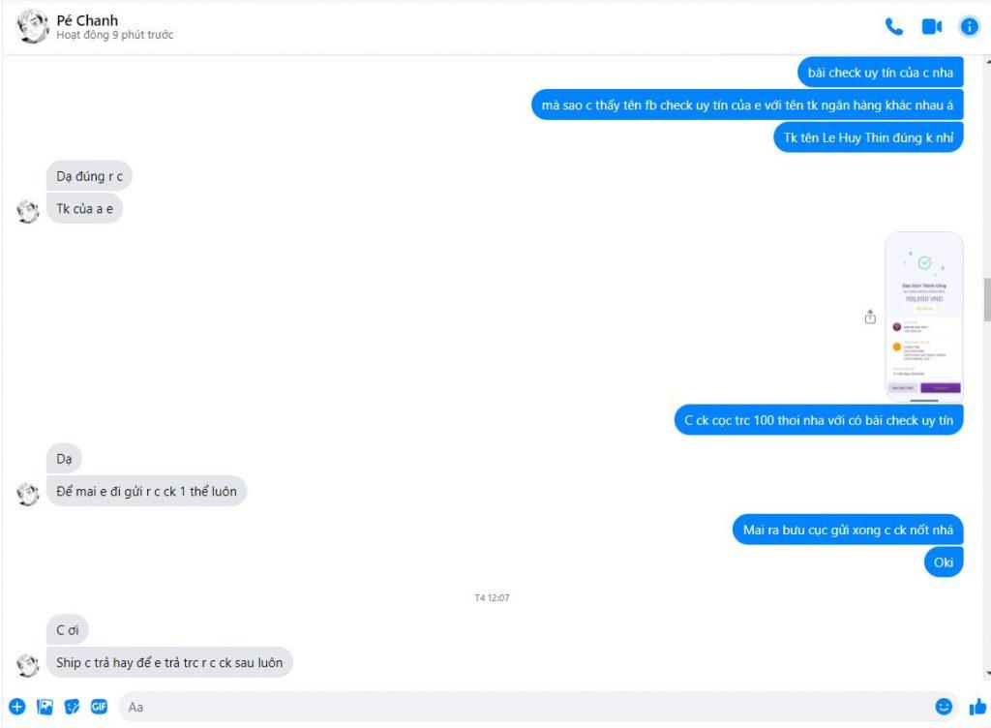The image size is (991, 728).
Task: Start a video call from the header
Action: [x=932, y=26]
